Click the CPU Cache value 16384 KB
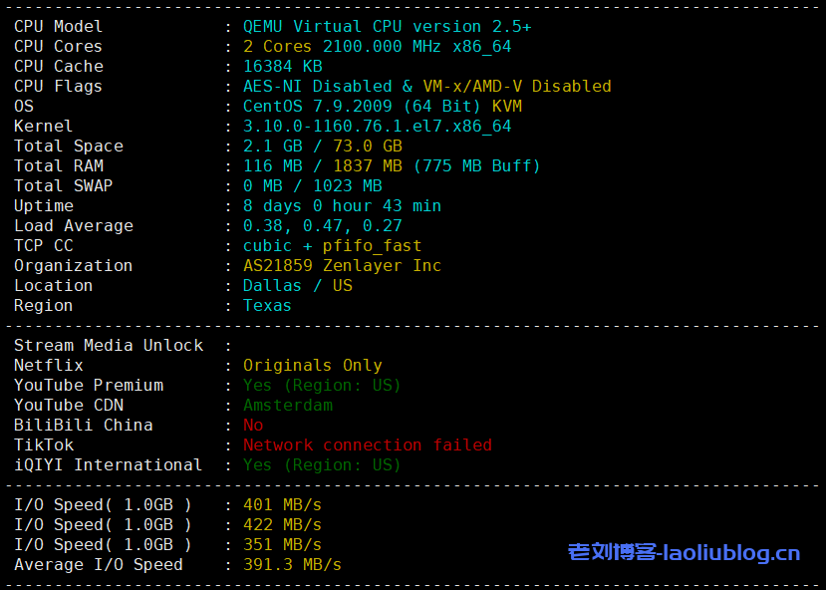 282,66
